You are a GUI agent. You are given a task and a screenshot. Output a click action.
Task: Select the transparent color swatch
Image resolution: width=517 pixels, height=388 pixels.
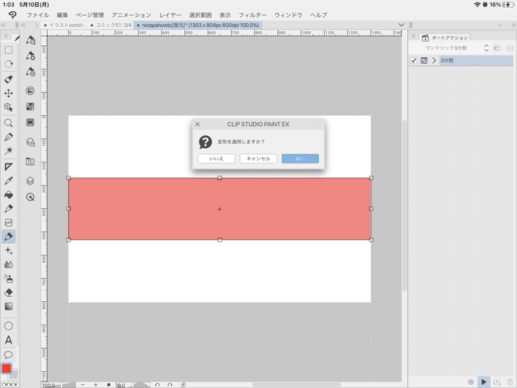[10, 384]
